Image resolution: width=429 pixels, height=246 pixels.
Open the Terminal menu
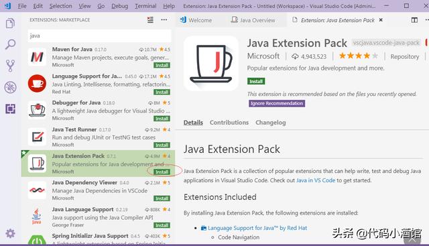pos(145,6)
